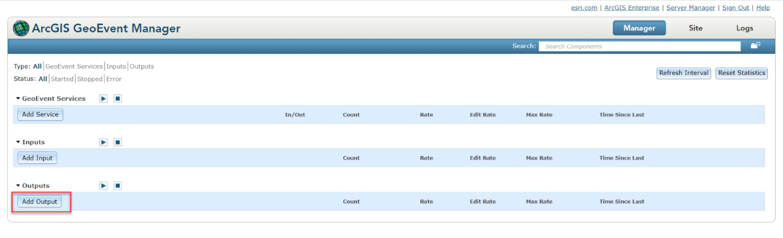Filter type by GeoEvent Services
Image resolution: width=783 pixels, height=238 pixels.
click(x=74, y=66)
